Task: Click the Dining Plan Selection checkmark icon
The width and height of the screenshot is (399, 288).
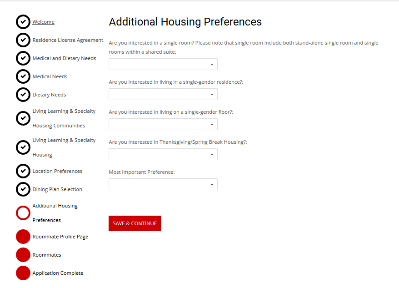Action: [x=23, y=189]
